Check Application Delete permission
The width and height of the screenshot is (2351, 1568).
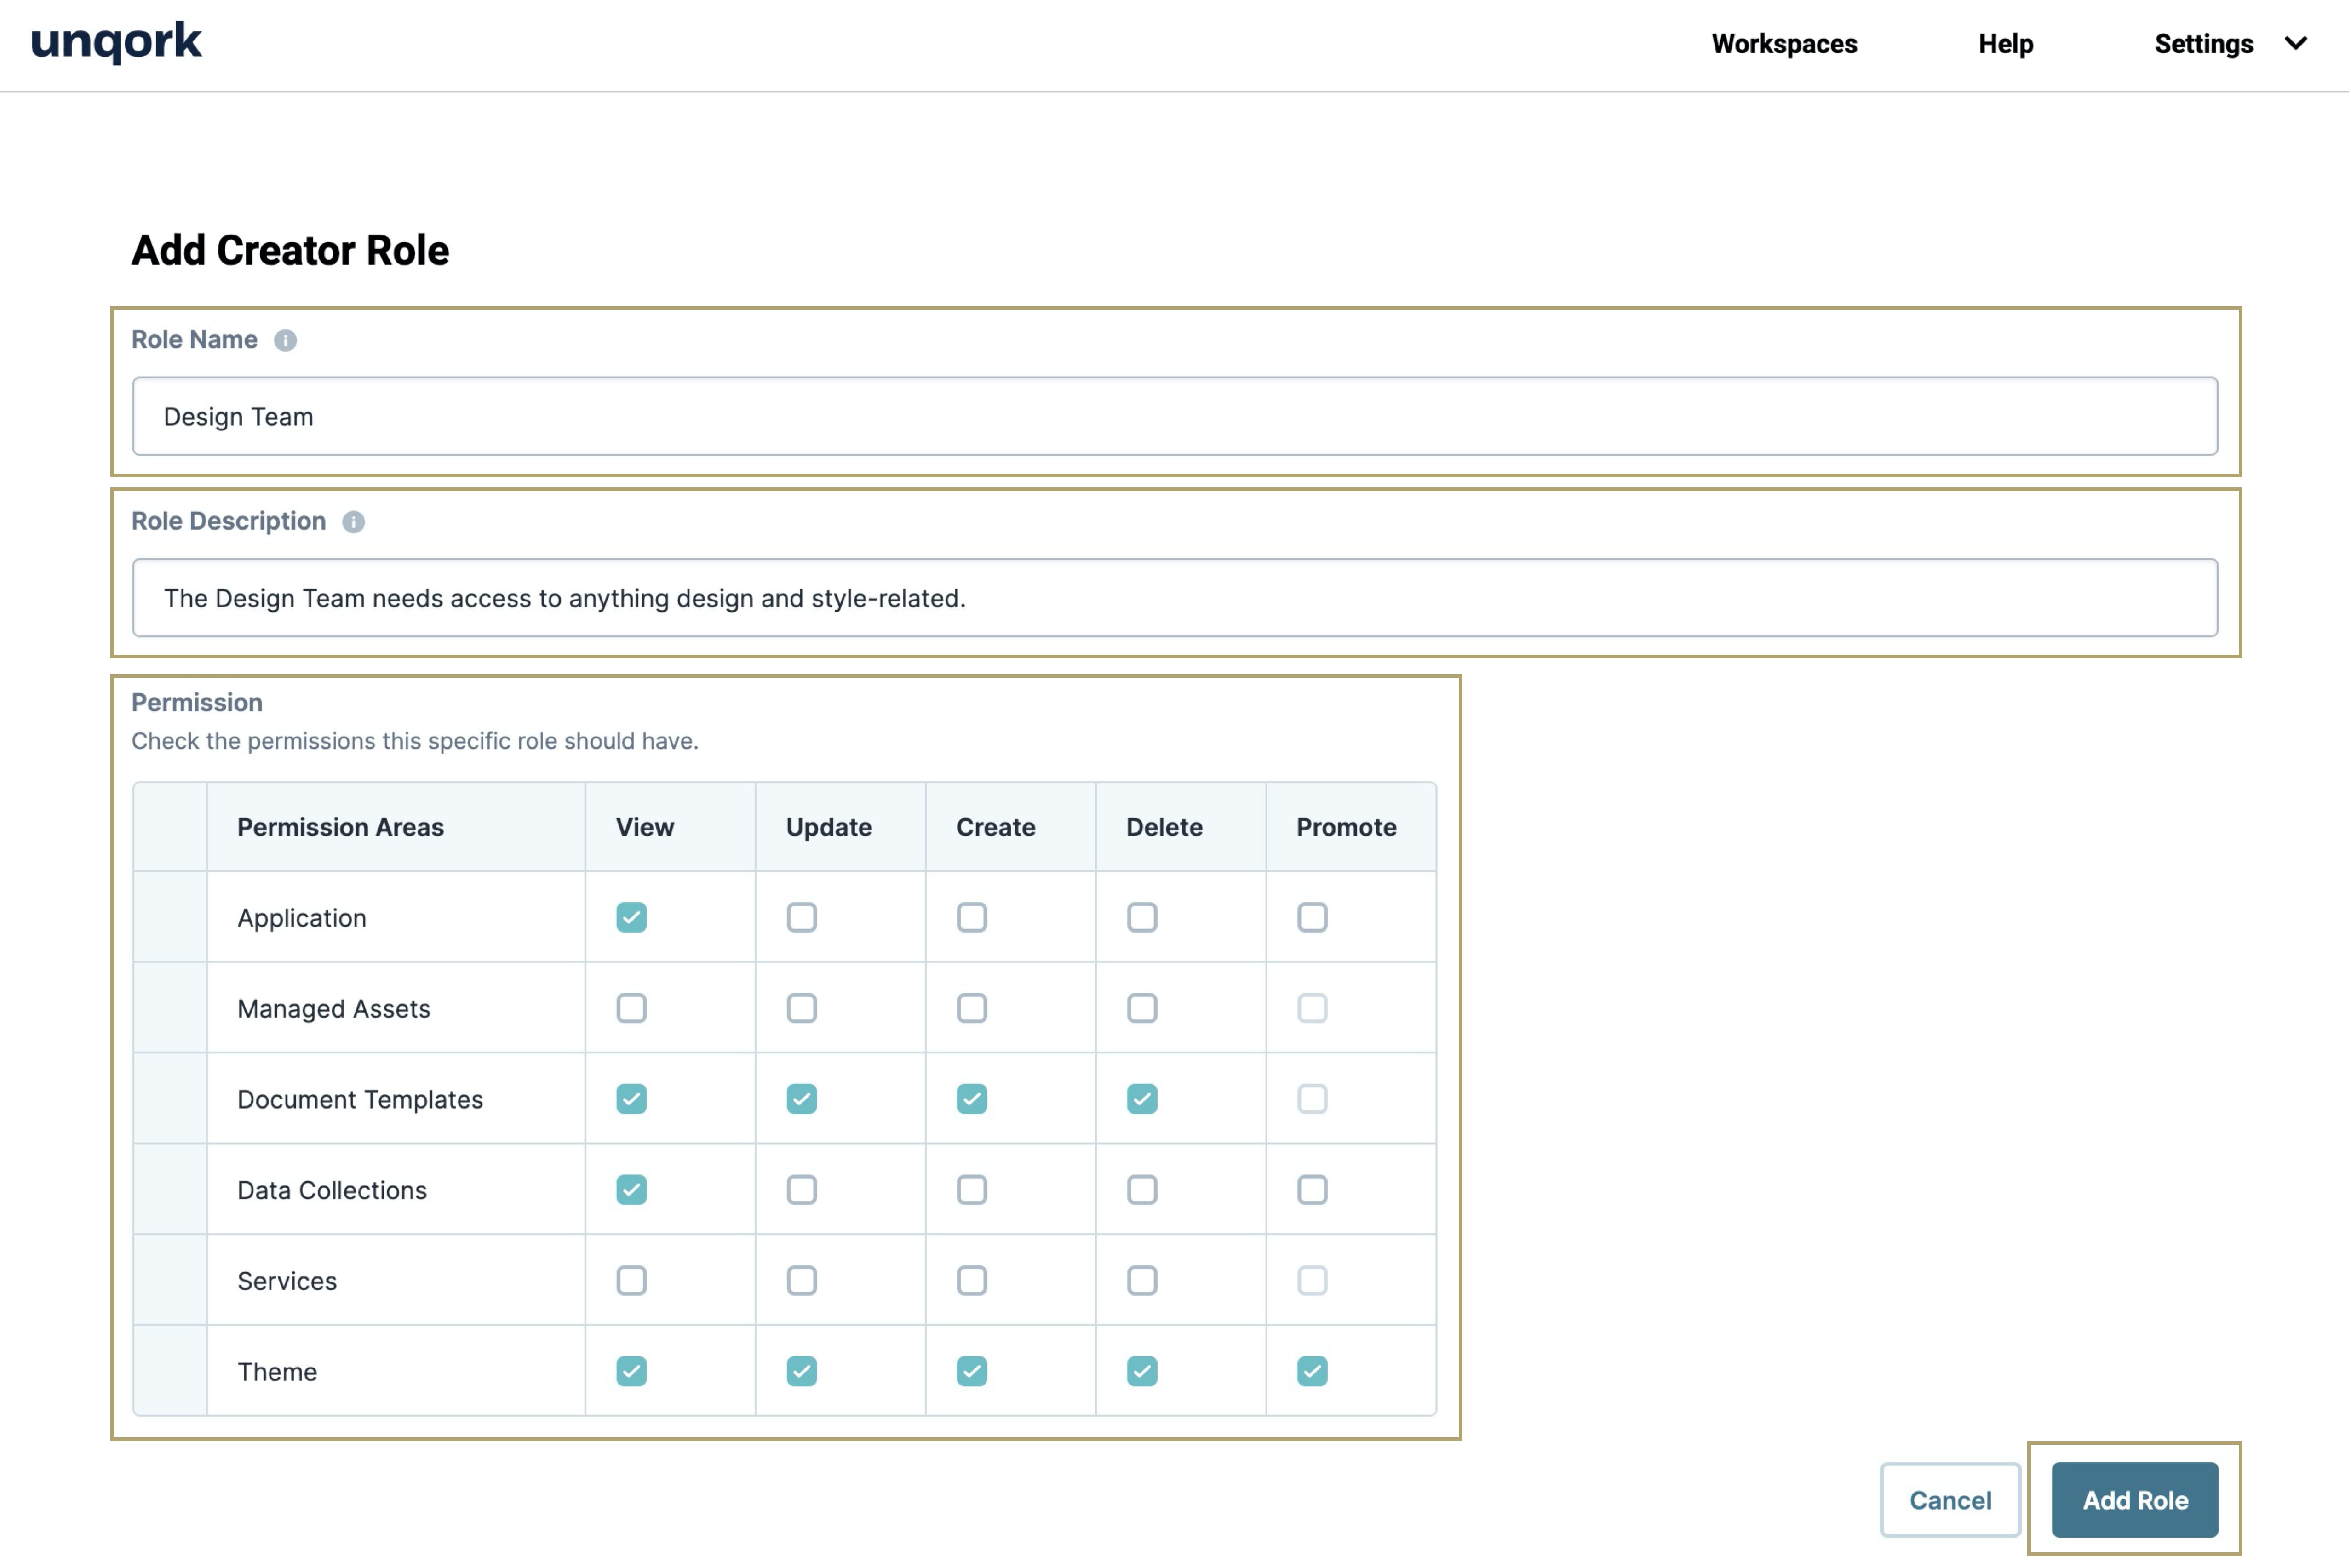tap(1142, 917)
